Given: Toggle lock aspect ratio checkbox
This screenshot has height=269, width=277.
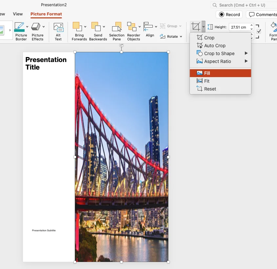Looking at the screenshot, I should click(x=259, y=31).
